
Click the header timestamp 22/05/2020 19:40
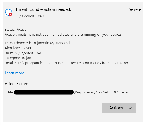point(30,16)
